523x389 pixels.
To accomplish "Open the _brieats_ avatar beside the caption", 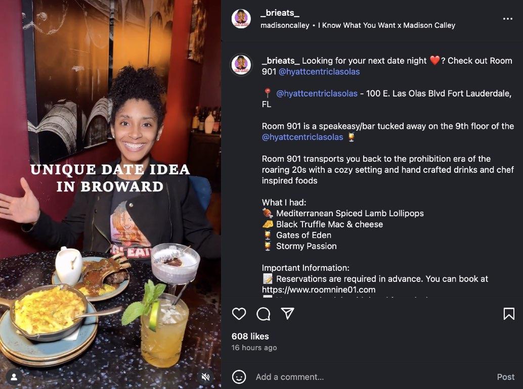I will coord(241,64).
